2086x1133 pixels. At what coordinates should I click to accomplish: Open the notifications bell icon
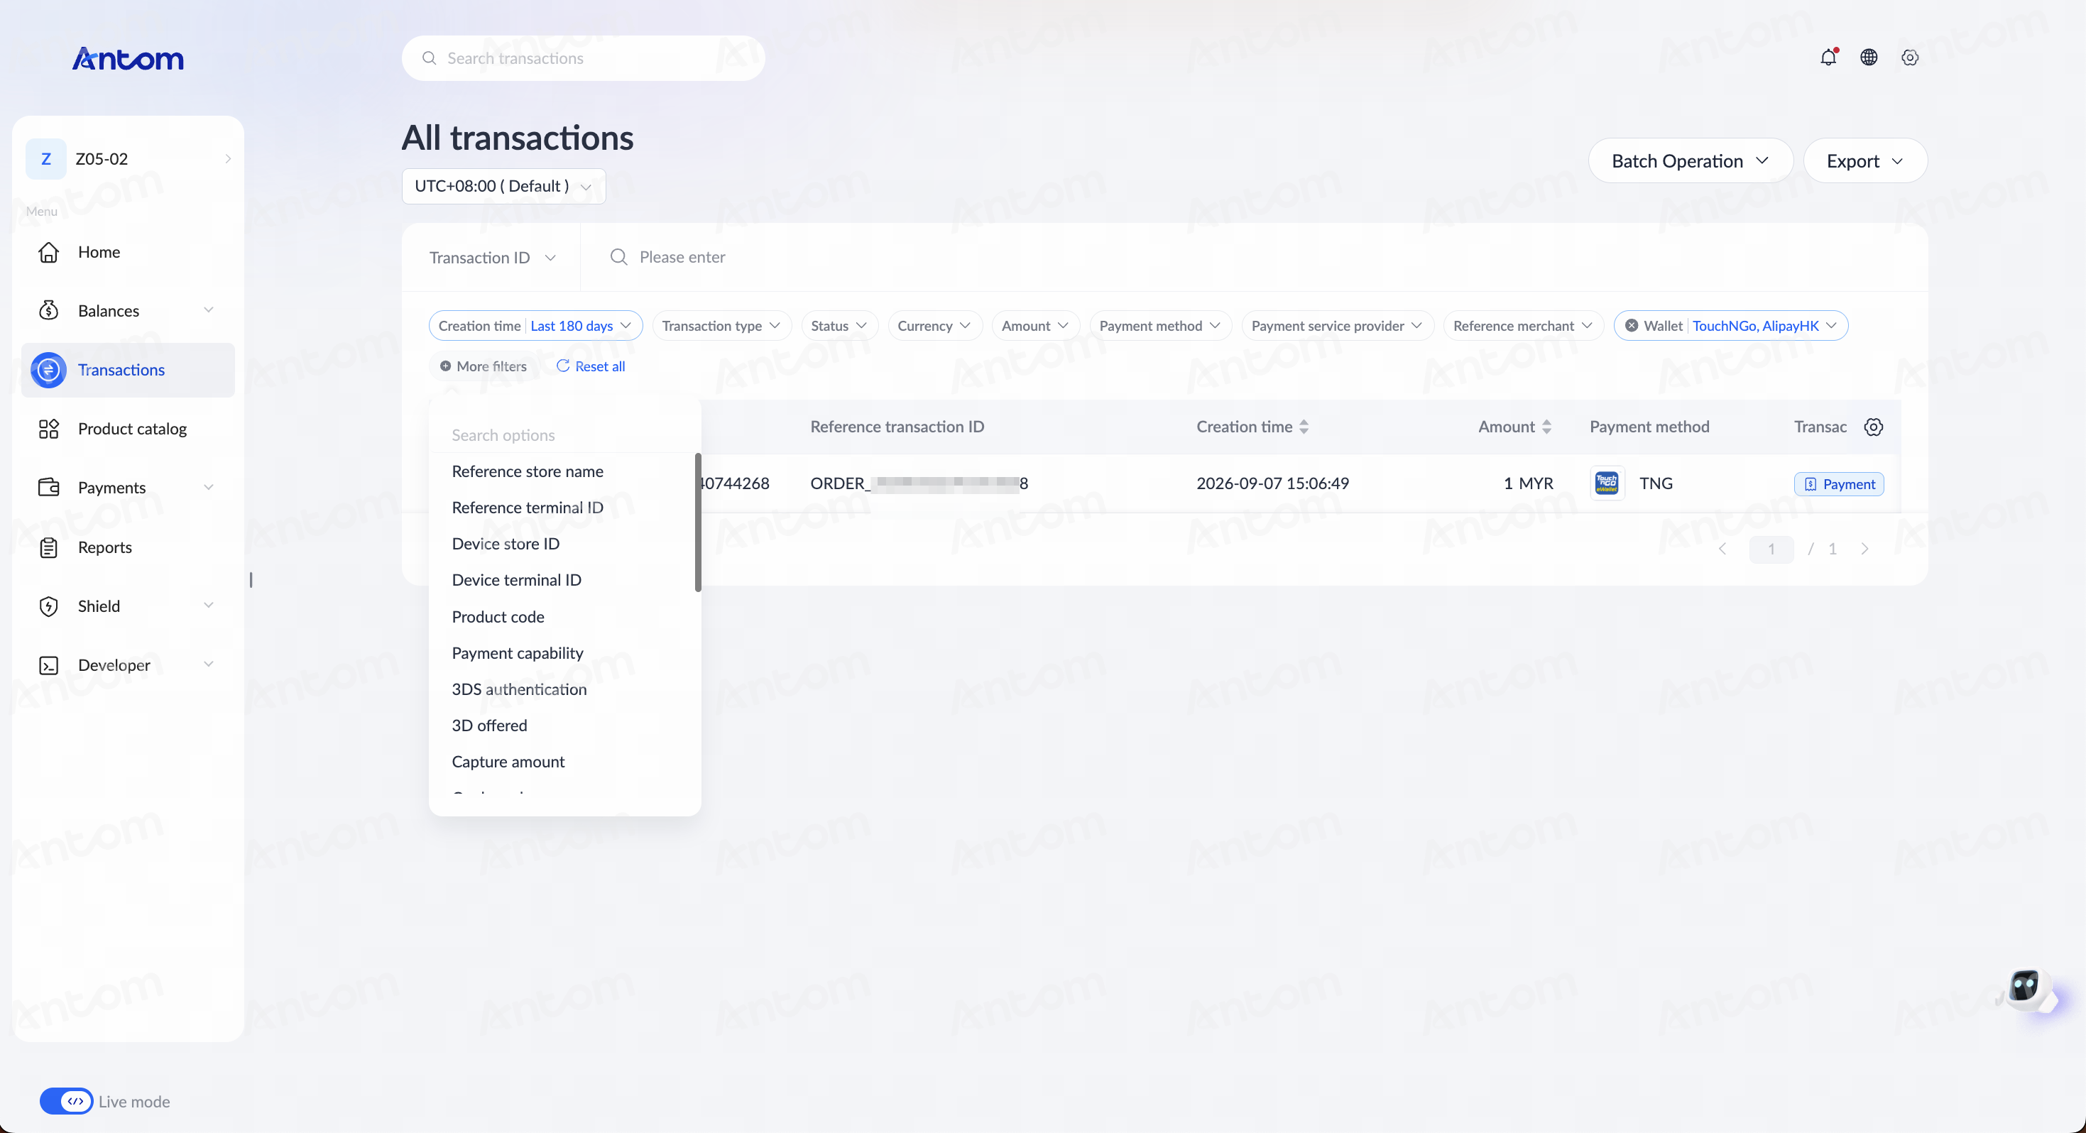(x=1828, y=58)
